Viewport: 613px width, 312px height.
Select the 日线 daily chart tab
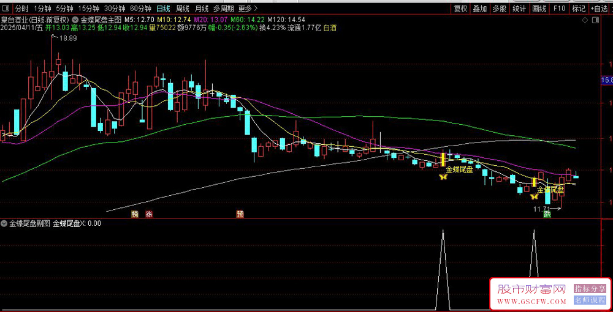pyautogui.click(x=163, y=8)
